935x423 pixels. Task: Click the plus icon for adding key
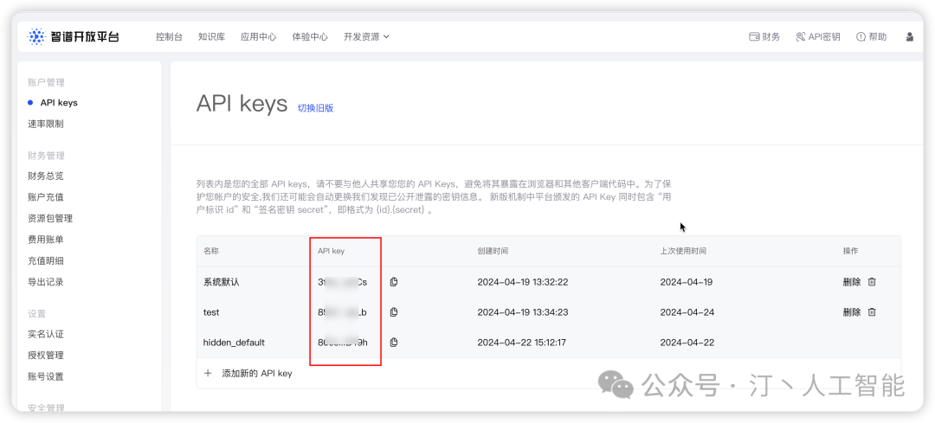click(x=208, y=374)
